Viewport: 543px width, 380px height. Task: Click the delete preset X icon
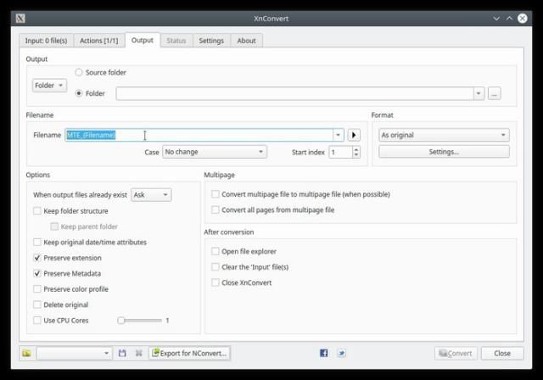click(x=138, y=353)
